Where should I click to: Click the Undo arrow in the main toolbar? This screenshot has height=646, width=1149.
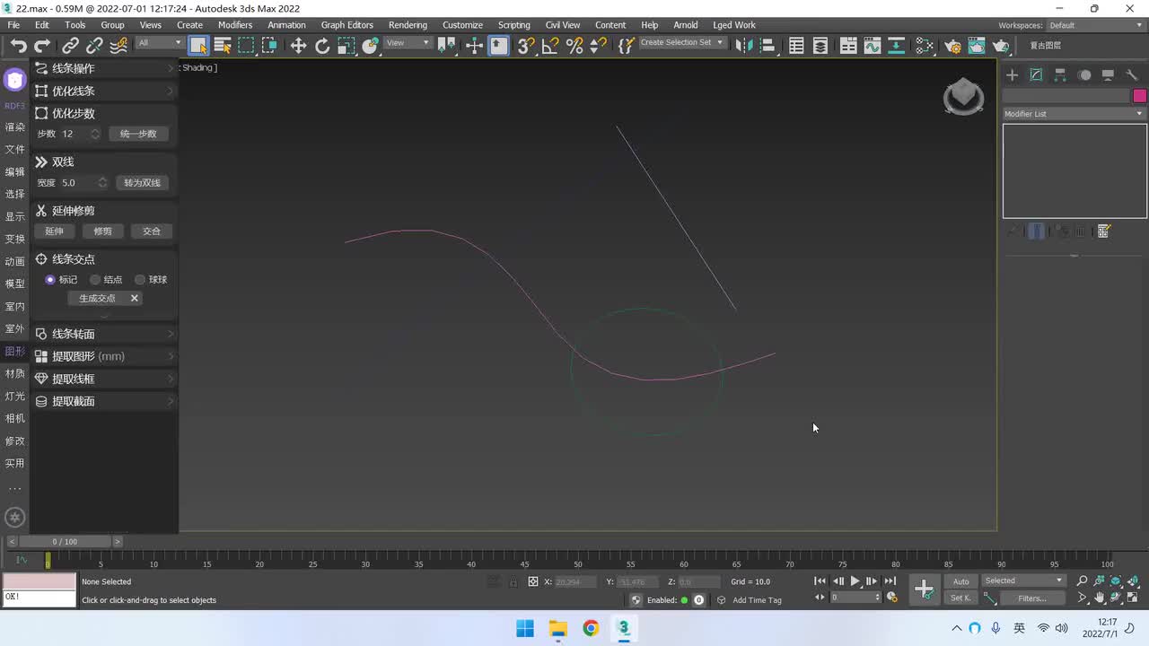click(x=19, y=46)
